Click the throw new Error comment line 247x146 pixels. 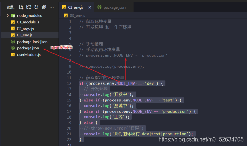[x=114, y=128]
